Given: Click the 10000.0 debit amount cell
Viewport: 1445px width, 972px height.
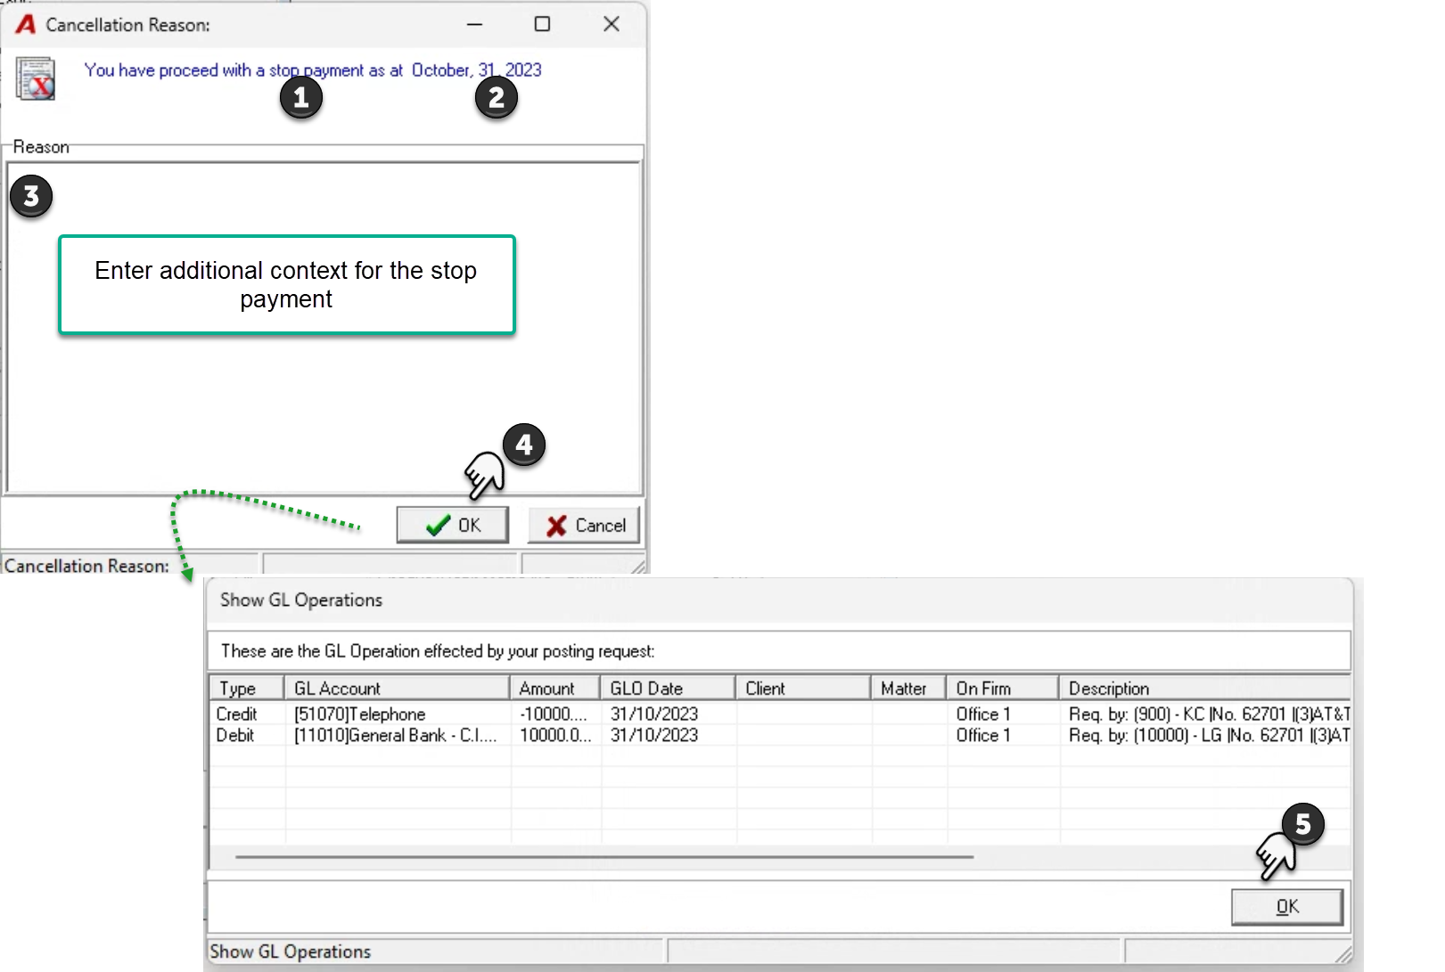Looking at the screenshot, I should pos(554,735).
